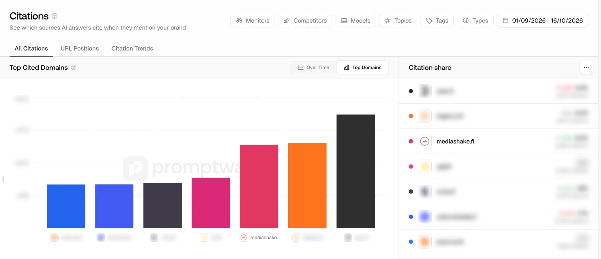Select the Top Domains chart view
This screenshot has height=259, width=601.
[x=363, y=67]
